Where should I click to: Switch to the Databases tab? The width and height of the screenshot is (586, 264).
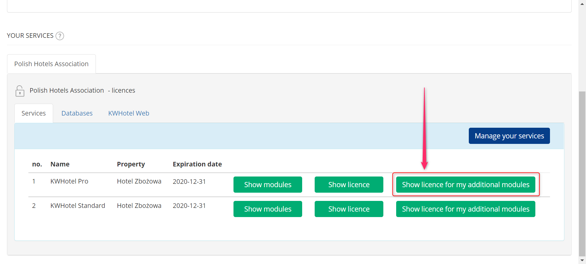(x=77, y=113)
